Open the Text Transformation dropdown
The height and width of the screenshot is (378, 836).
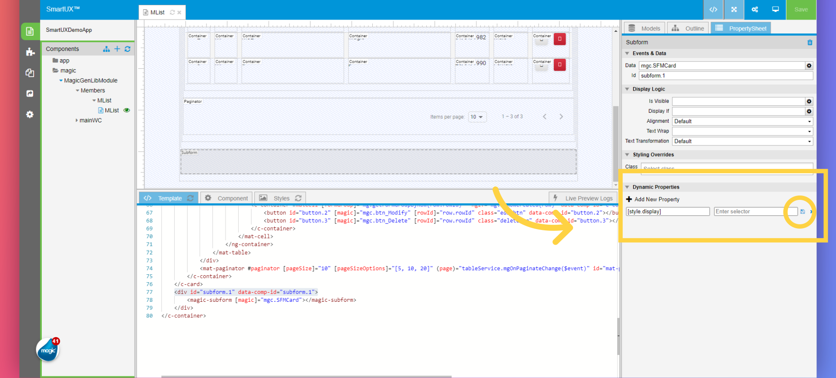click(x=742, y=142)
